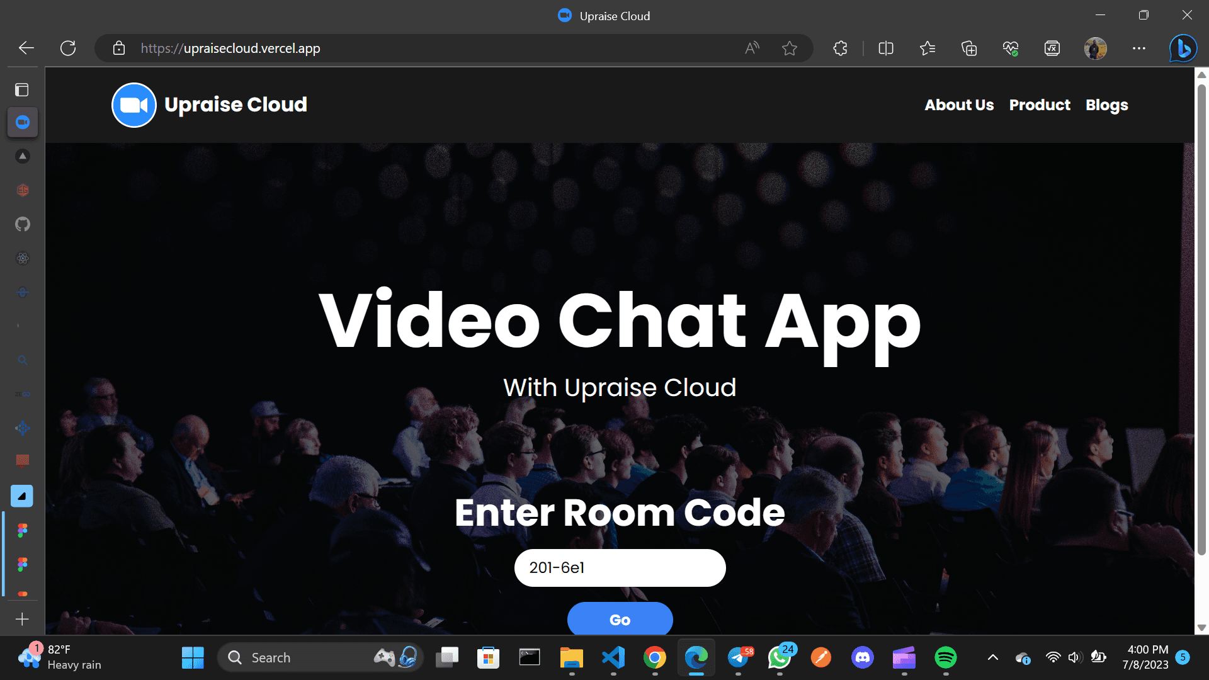Open the About Us nav link
This screenshot has width=1209, height=680.
pyautogui.click(x=959, y=105)
